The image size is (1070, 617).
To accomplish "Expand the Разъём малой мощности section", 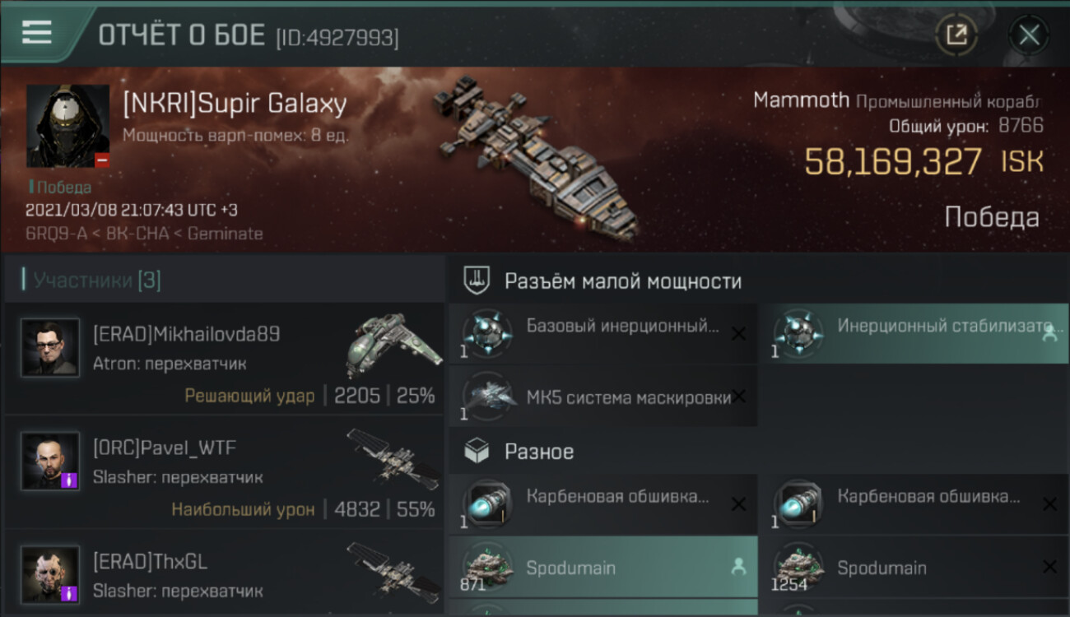I will (x=757, y=281).
